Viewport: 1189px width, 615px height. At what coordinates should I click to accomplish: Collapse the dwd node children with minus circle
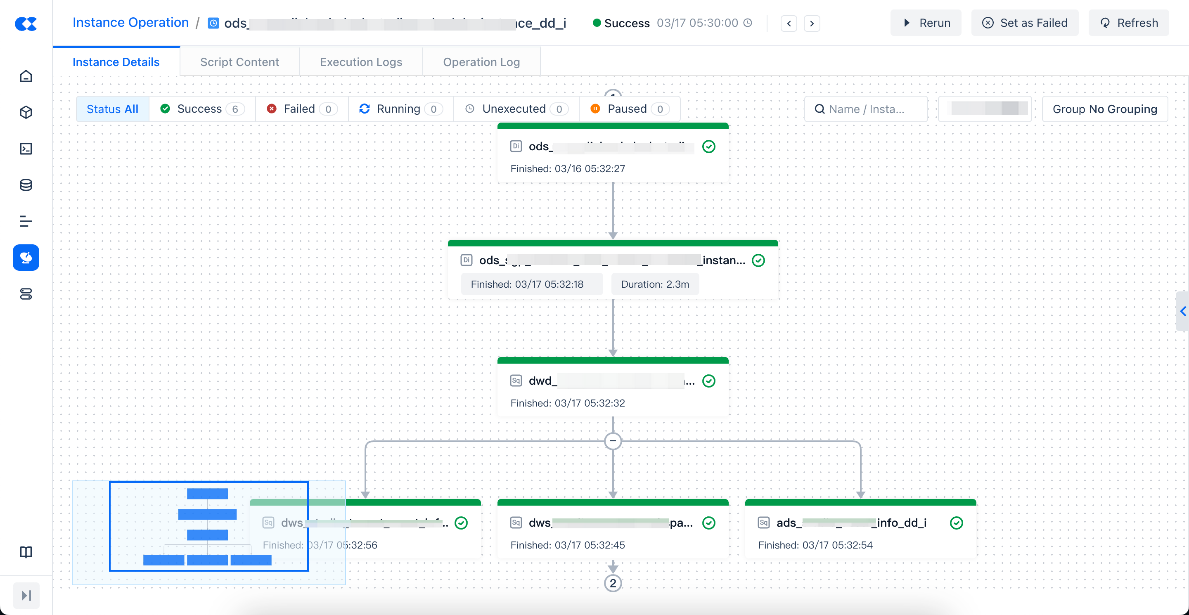tap(613, 441)
